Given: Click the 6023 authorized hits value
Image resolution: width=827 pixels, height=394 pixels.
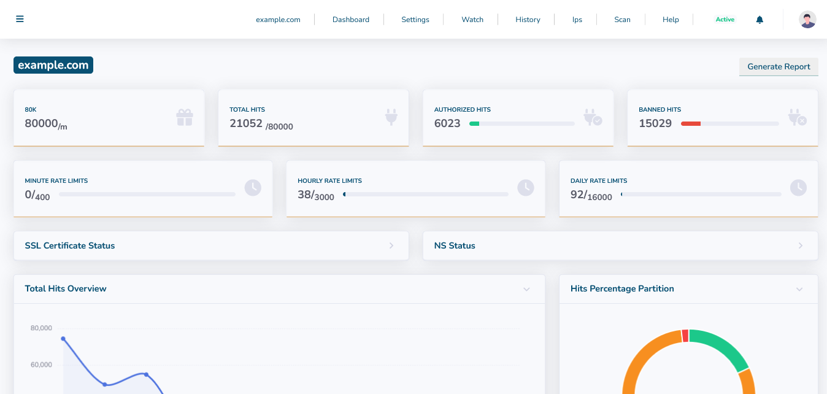Looking at the screenshot, I should [x=447, y=123].
